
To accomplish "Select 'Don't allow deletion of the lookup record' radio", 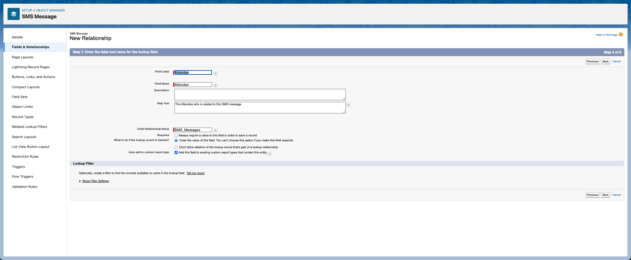I will click(176, 148).
